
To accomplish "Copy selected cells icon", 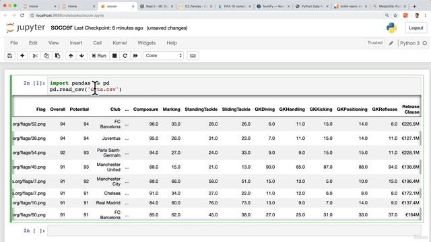I will click(46, 56).
